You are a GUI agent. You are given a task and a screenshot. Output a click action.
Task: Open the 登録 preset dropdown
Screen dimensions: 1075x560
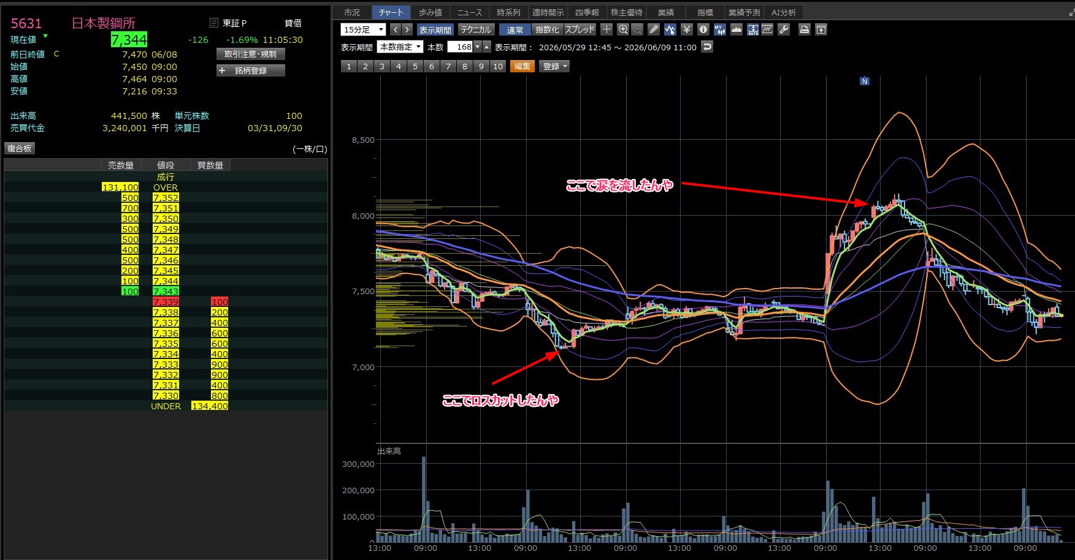(554, 66)
